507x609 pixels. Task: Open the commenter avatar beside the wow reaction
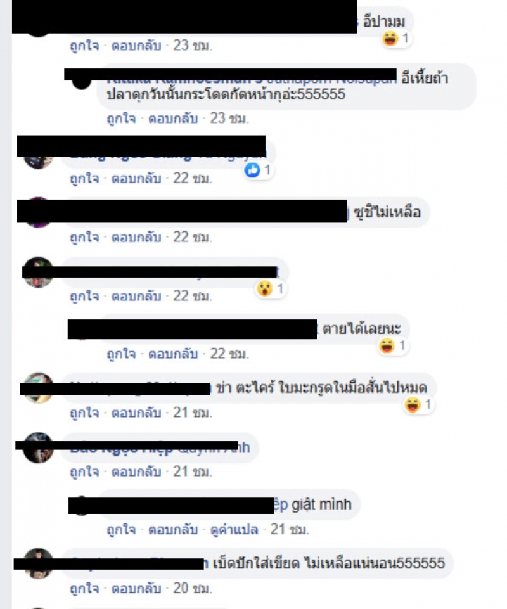pyautogui.click(x=37, y=272)
